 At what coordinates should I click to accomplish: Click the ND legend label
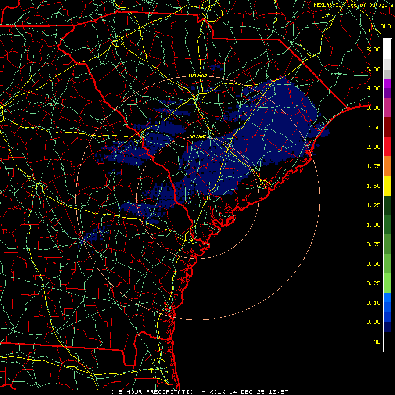[x=377, y=342]
